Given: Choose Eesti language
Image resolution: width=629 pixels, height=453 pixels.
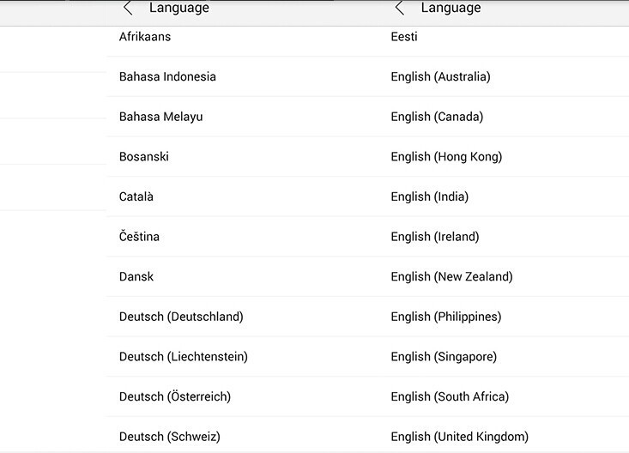Looking at the screenshot, I should (404, 37).
